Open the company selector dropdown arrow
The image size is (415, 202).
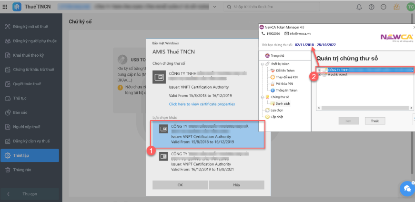[214, 7]
